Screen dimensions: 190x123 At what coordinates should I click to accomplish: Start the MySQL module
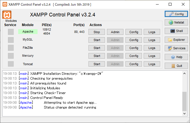[x=97, y=40]
